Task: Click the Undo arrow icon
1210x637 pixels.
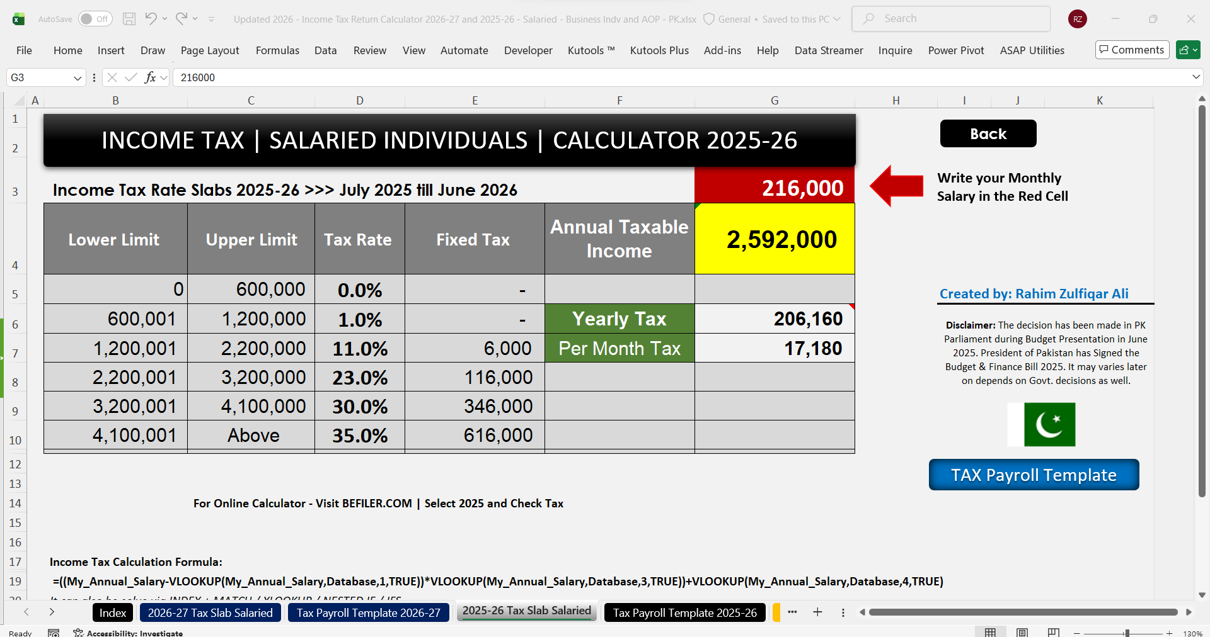Action: (151, 19)
